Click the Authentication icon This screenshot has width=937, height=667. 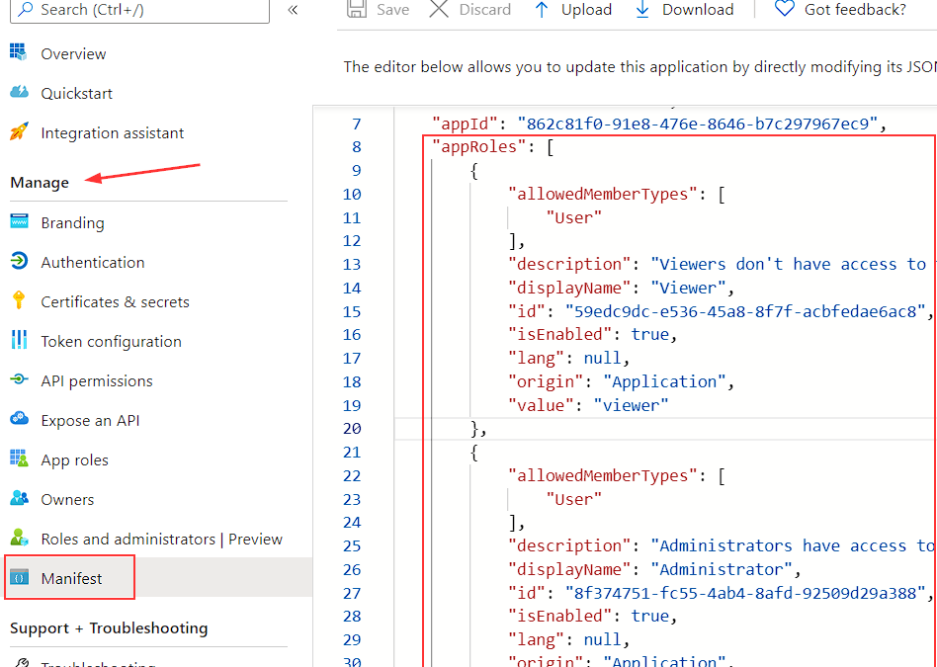click(19, 262)
